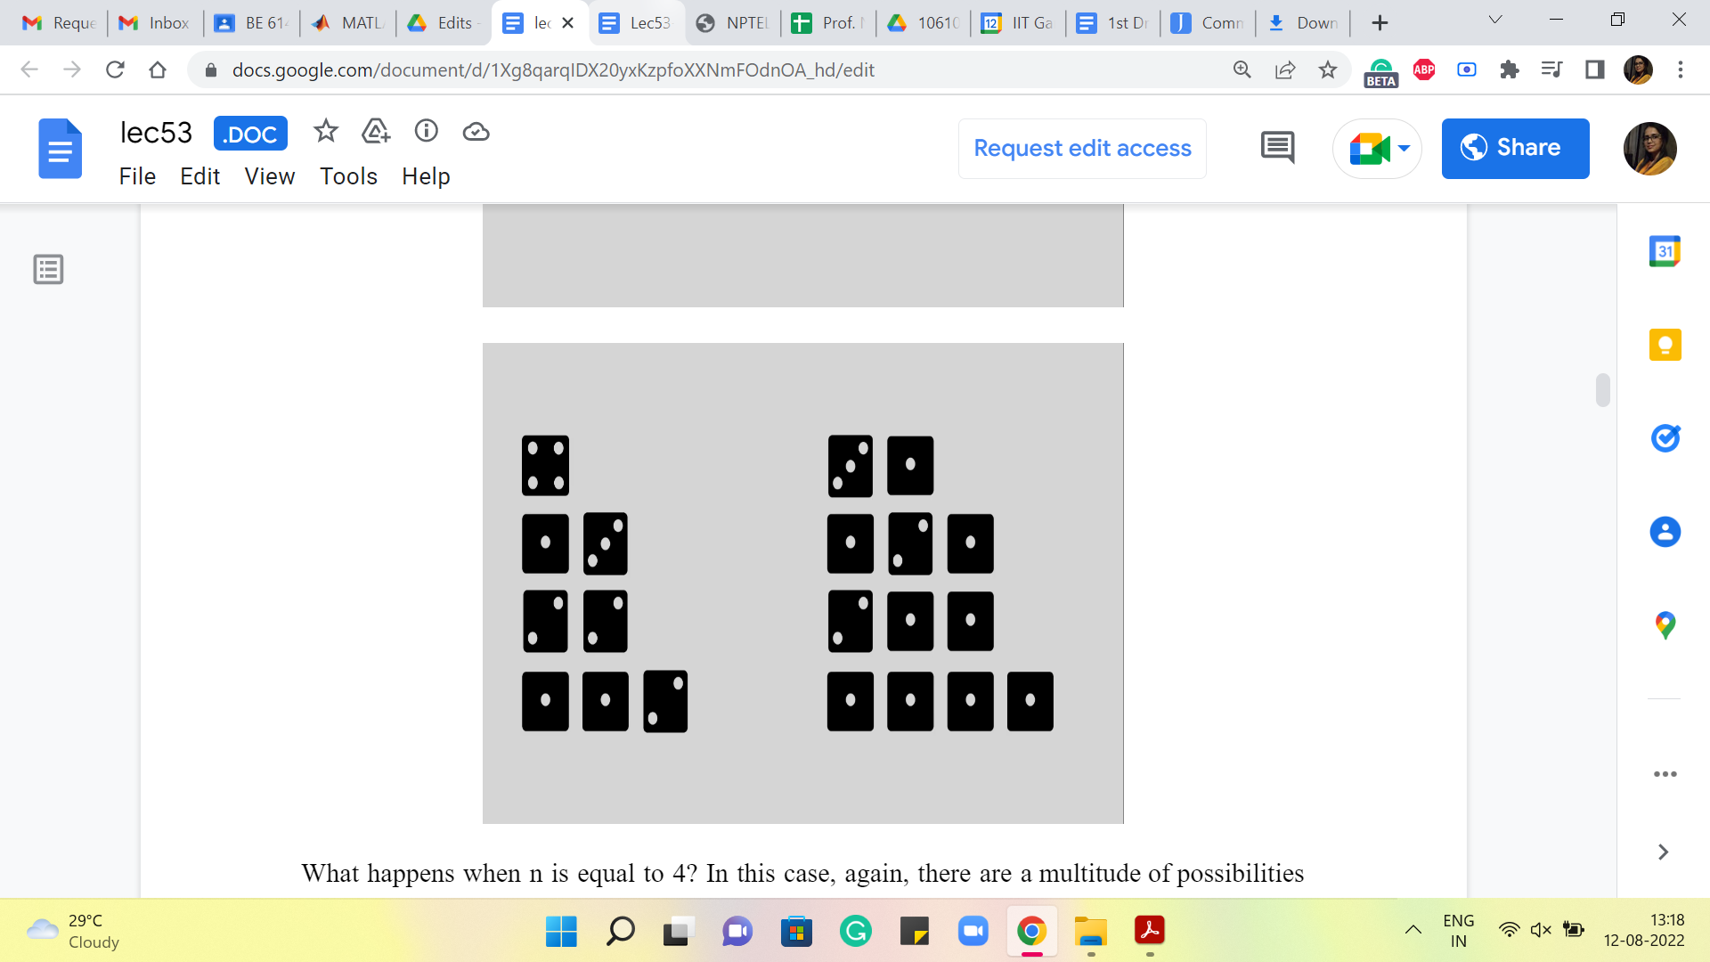Screen dimensions: 1710x962
Task: Expand Google Meet call dropdown
Action: click(1405, 148)
